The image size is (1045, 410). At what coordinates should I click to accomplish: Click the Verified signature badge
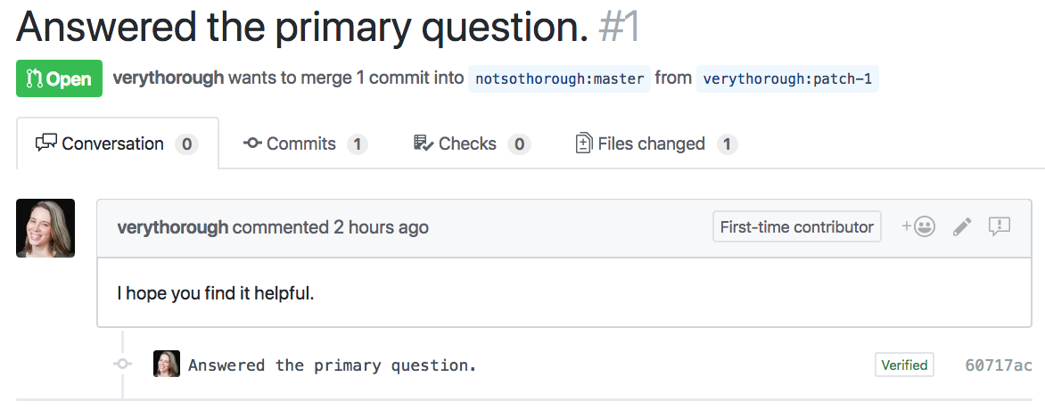click(904, 365)
